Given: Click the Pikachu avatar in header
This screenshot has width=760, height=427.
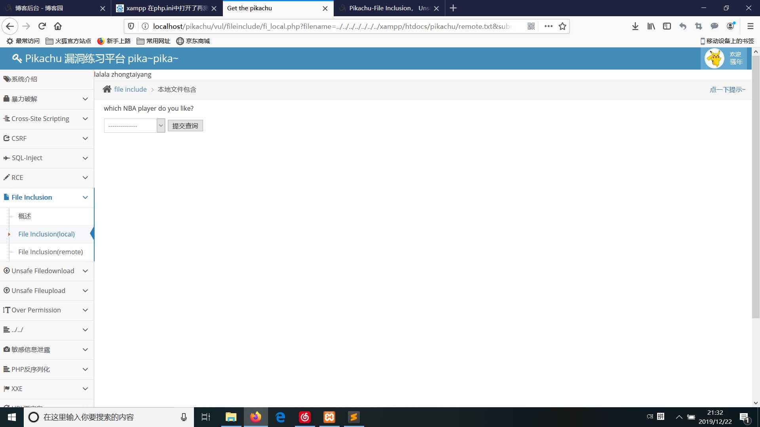Looking at the screenshot, I should (x=714, y=59).
